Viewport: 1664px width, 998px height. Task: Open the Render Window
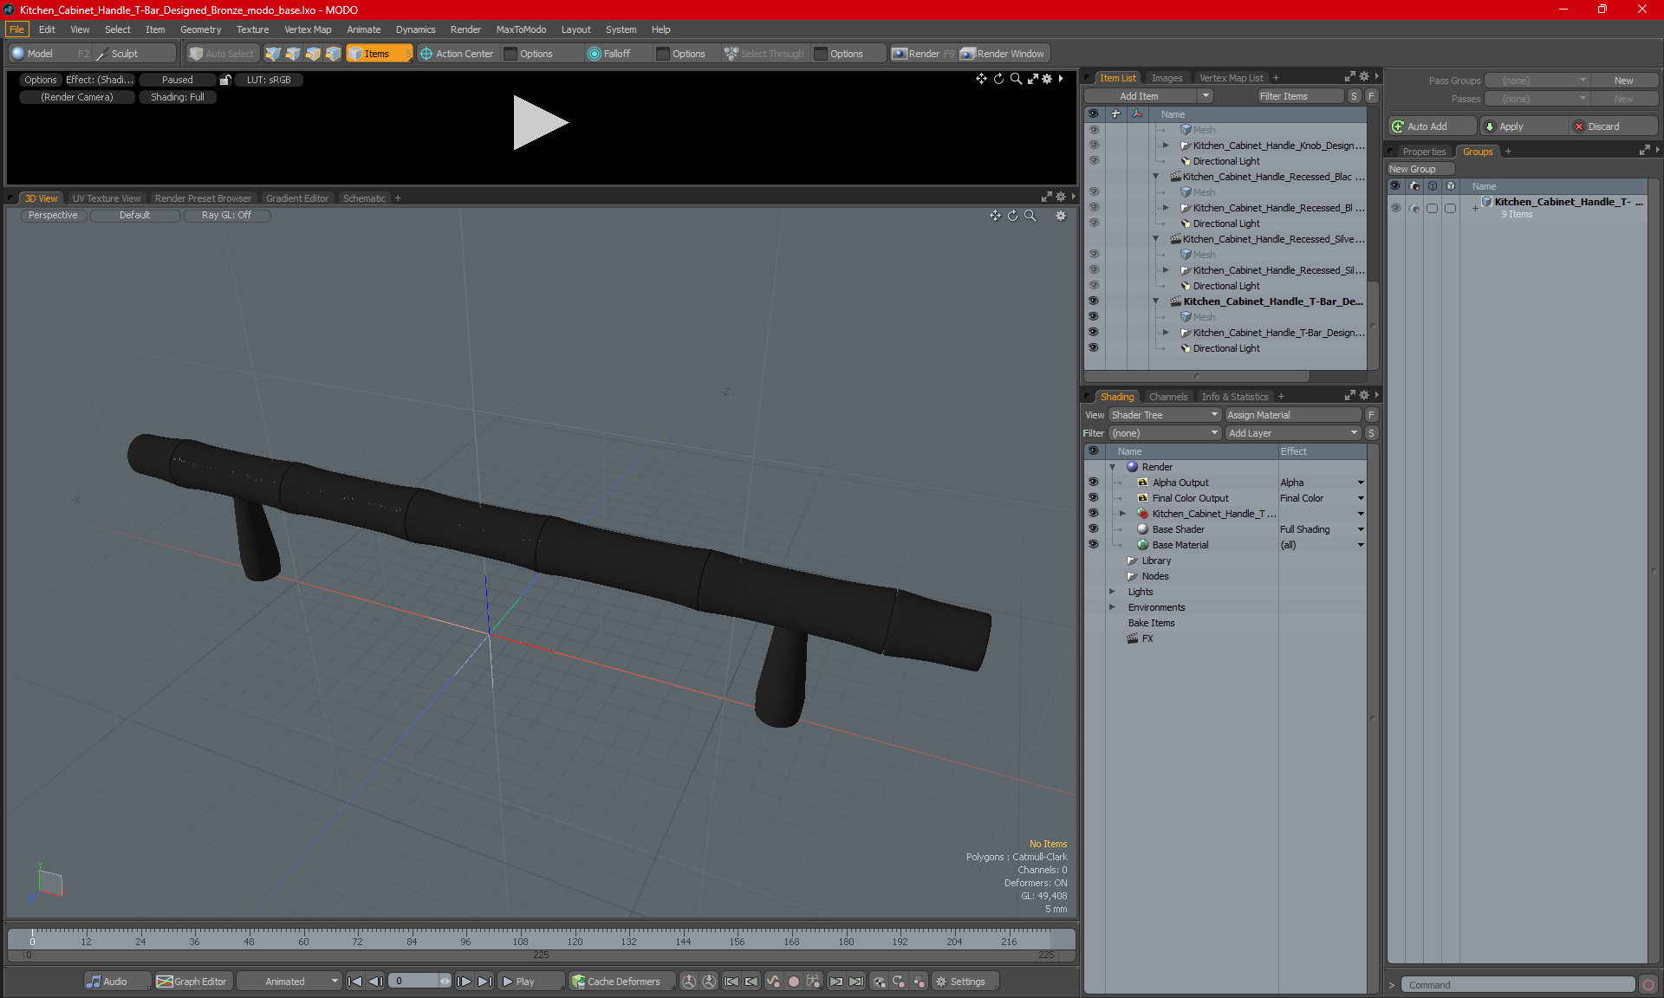pos(1004,54)
